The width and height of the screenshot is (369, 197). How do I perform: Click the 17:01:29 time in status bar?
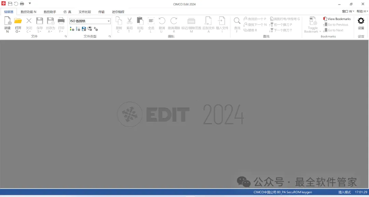(x=361, y=192)
